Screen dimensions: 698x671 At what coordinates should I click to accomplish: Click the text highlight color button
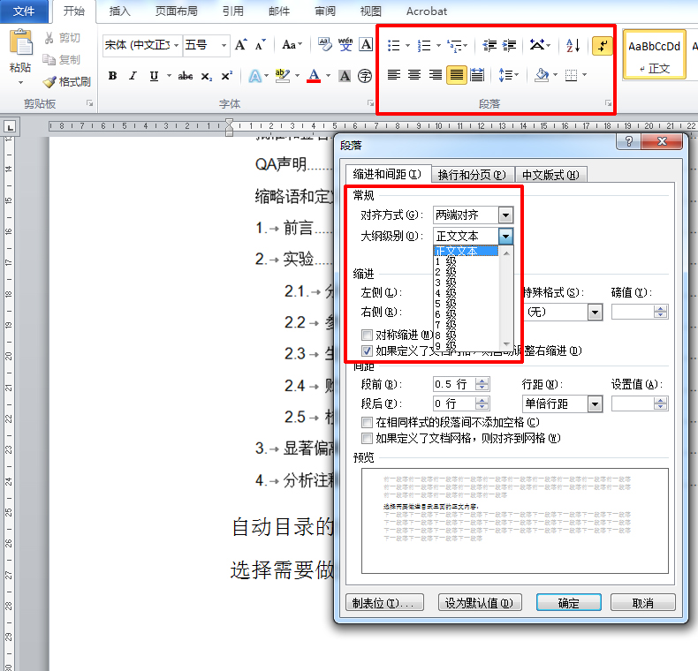click(x=282, y=76)
